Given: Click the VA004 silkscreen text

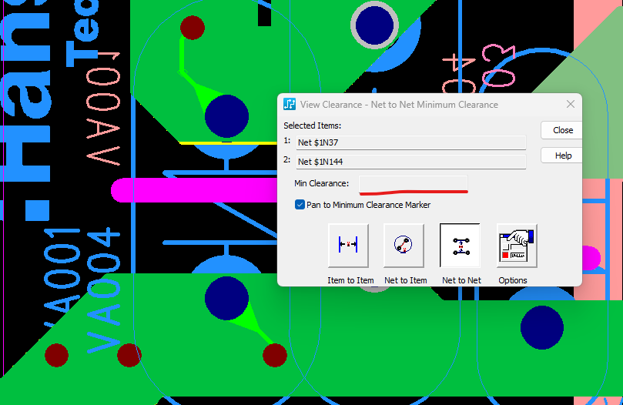Looking at the screenshot, I should (102, 293).
